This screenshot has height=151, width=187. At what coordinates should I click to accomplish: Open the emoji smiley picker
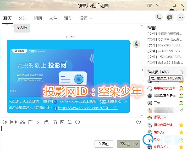5,122
